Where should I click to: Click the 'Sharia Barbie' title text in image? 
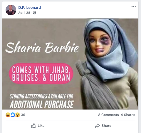[42, 47]
